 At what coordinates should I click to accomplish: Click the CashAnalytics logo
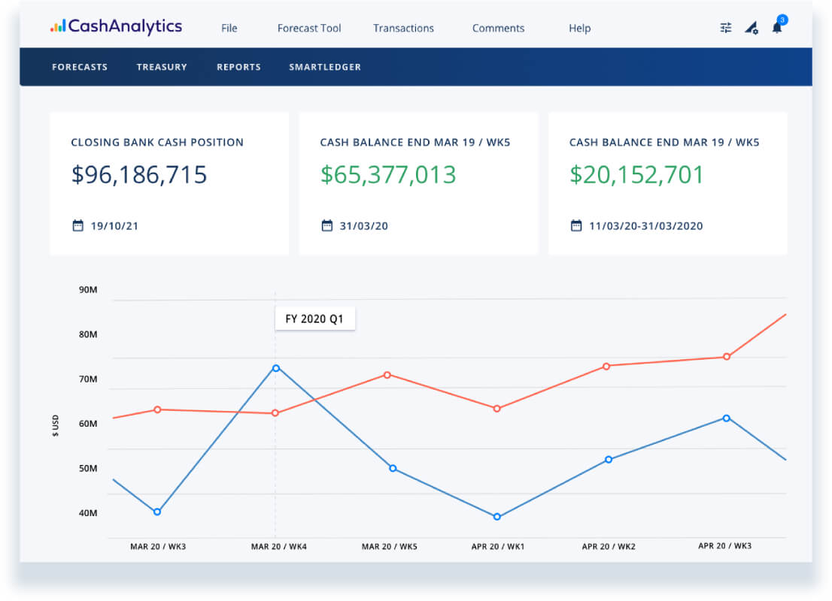pyautogui.click(x=116, y=26)
